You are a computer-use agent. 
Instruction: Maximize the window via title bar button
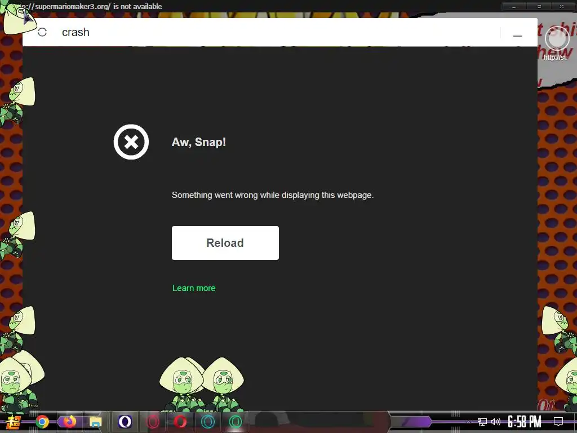tap(539, 7)
